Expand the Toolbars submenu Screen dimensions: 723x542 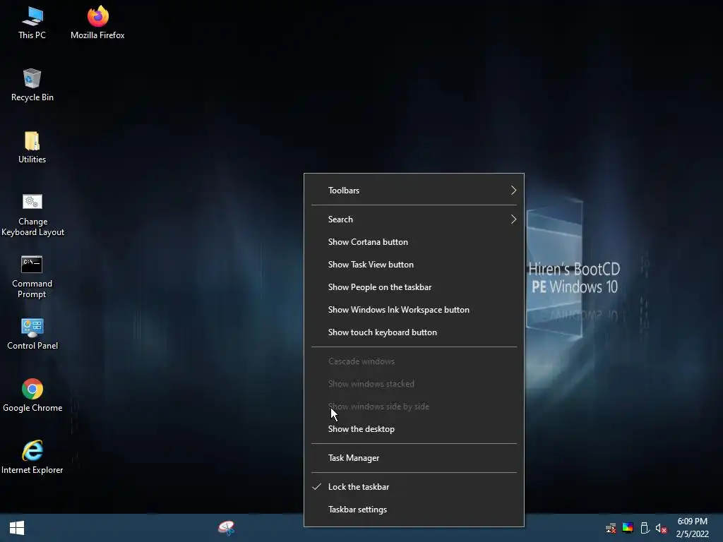pos(414,191)
